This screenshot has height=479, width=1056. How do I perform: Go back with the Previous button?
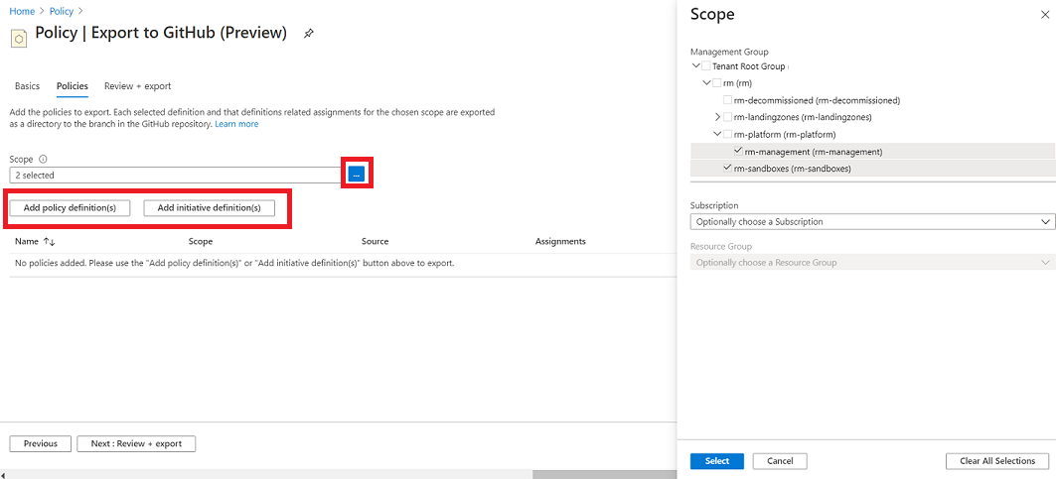click(x=41, y=443)
